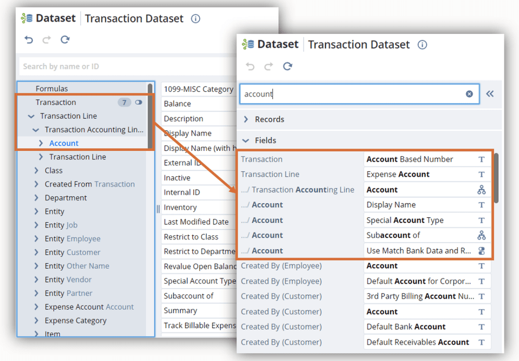
Task: Select Formulas in the left tree
Action: click(x=52, y=89)
